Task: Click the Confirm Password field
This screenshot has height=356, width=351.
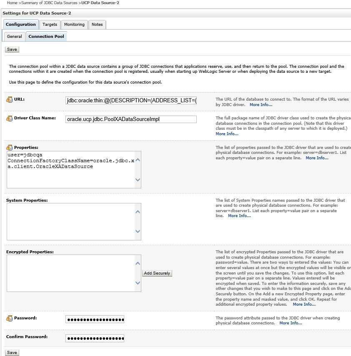Action: (95, 338)
